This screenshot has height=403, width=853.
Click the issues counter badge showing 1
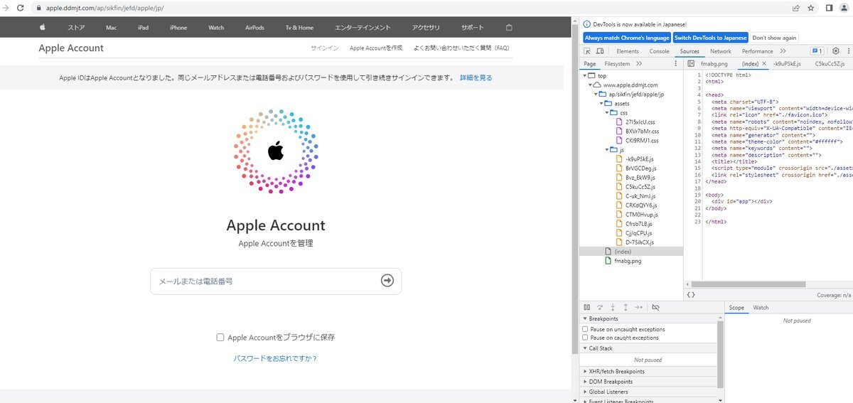pos(817,51)
